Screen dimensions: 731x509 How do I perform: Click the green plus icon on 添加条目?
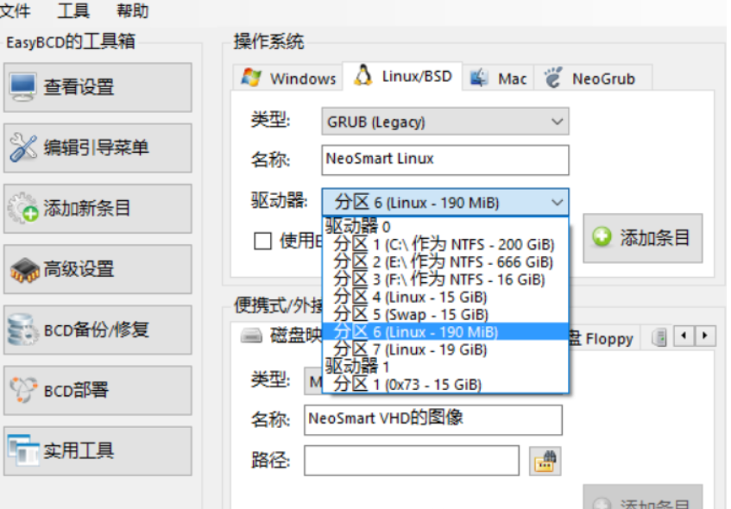click(602, 236)
